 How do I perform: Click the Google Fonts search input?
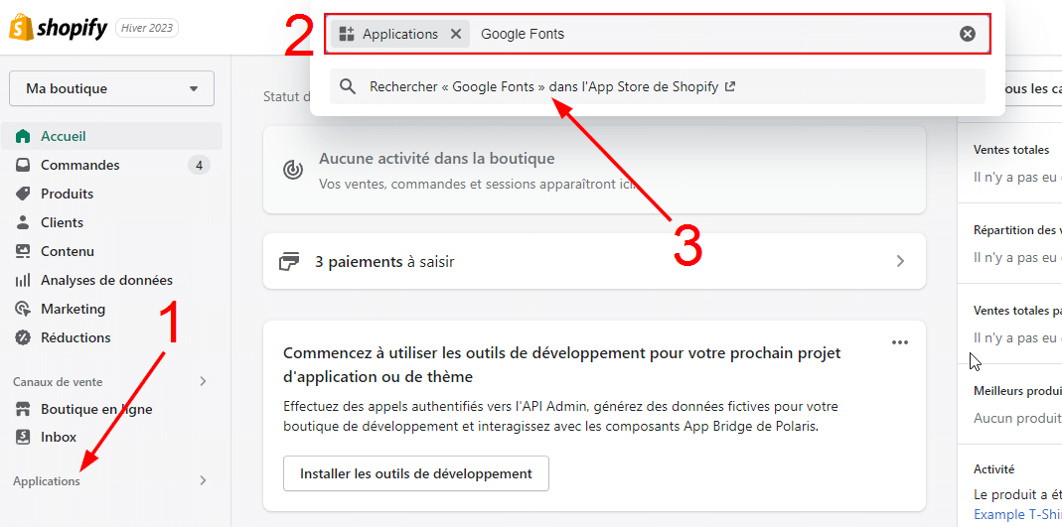coord(695,34)
